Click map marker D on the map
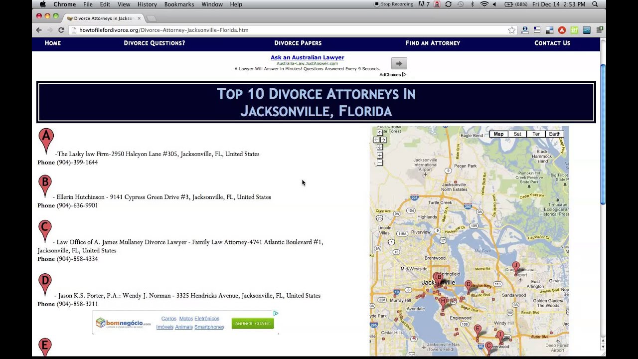The width and height of the screenshot is (638, 359). coord(468,286)
